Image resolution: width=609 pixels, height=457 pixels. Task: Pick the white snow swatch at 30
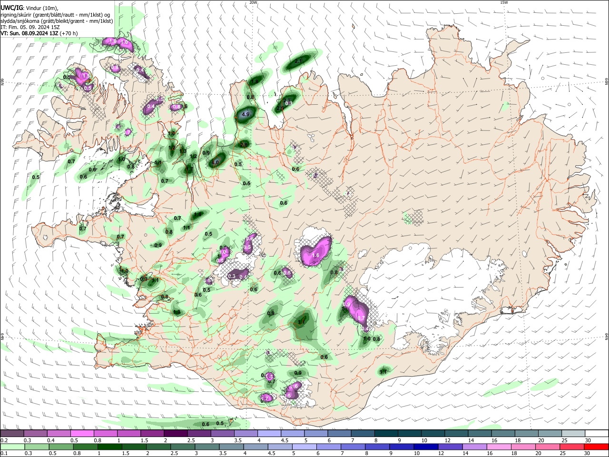coord(596,433)
